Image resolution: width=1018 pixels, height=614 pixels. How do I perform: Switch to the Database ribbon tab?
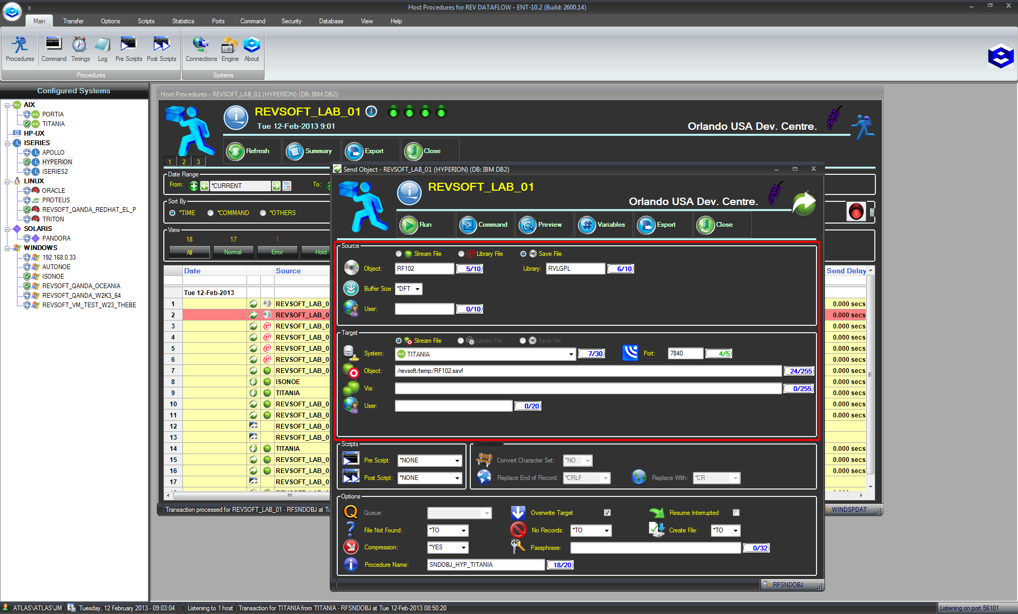[331, 21]
